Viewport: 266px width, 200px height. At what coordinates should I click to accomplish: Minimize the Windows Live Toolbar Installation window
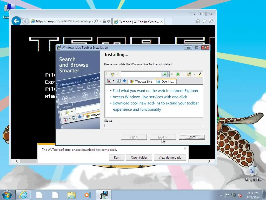(188, 48)
